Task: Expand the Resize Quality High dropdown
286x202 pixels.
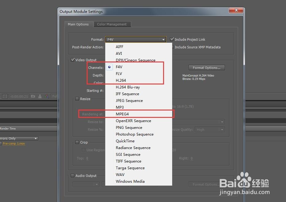Action: (210, 129)
